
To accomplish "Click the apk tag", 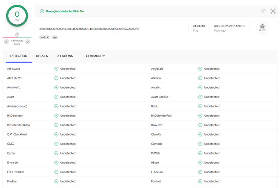I will coord(55,37).
